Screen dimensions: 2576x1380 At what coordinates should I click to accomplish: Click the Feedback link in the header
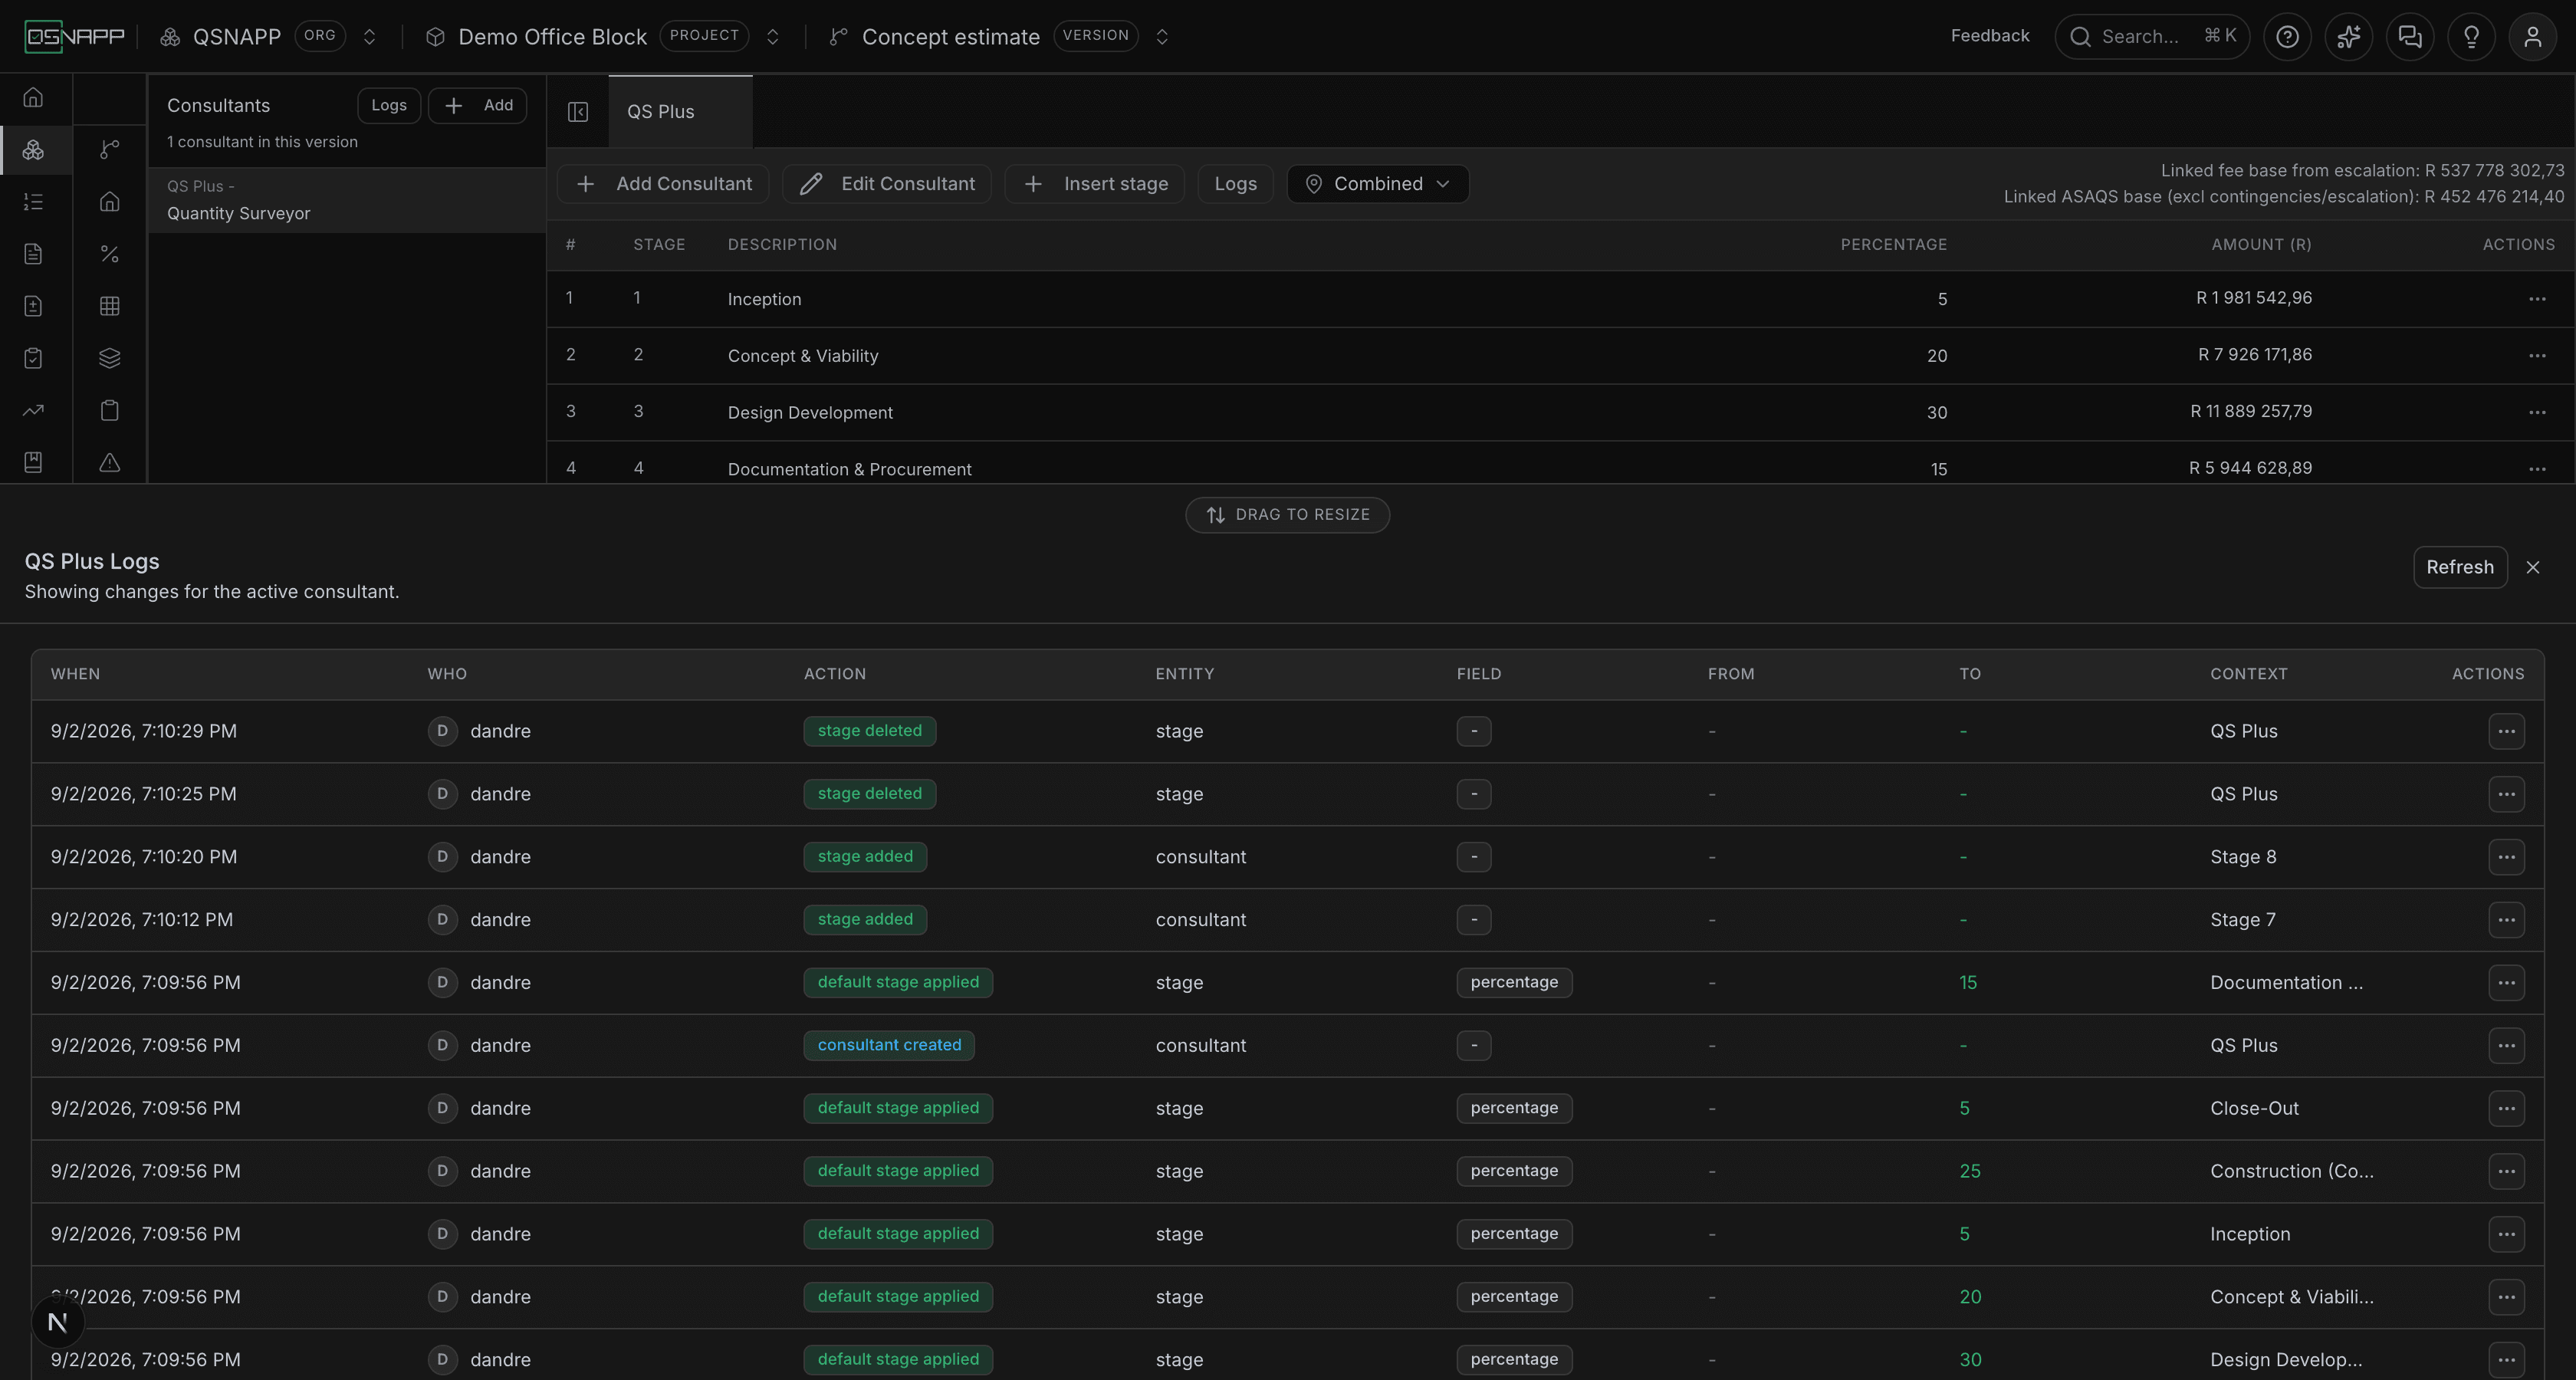click(1989, 36)
